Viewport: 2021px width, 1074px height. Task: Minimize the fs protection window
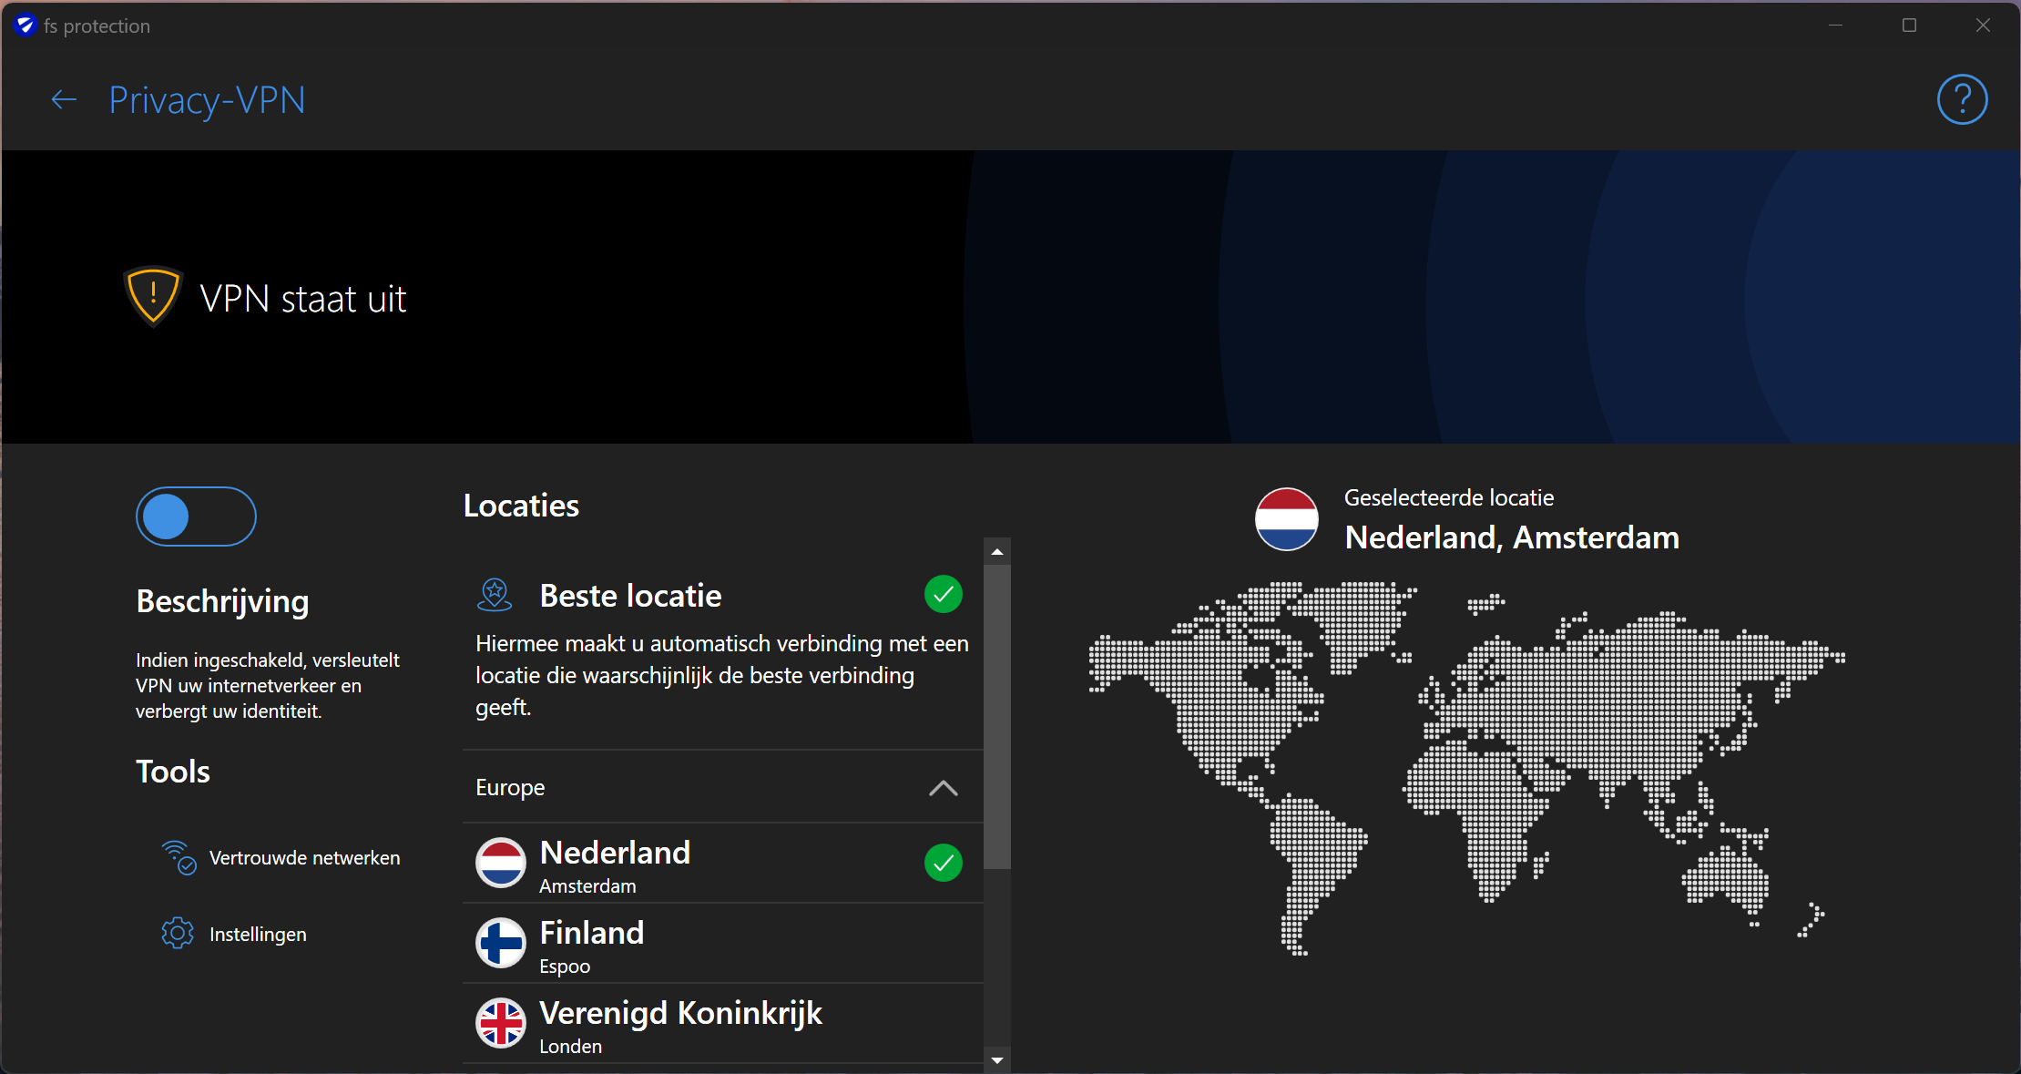1835,26
